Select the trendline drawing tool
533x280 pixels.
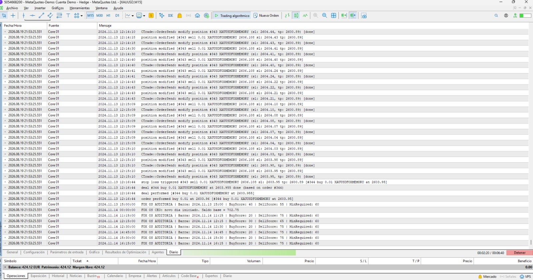click(41, 15)
